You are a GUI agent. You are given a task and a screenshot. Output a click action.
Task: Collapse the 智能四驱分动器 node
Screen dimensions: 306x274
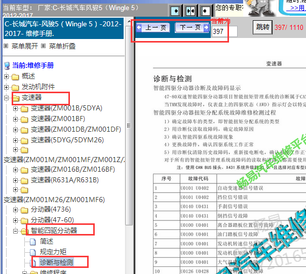pyautogui.click(x=15, y=231)
